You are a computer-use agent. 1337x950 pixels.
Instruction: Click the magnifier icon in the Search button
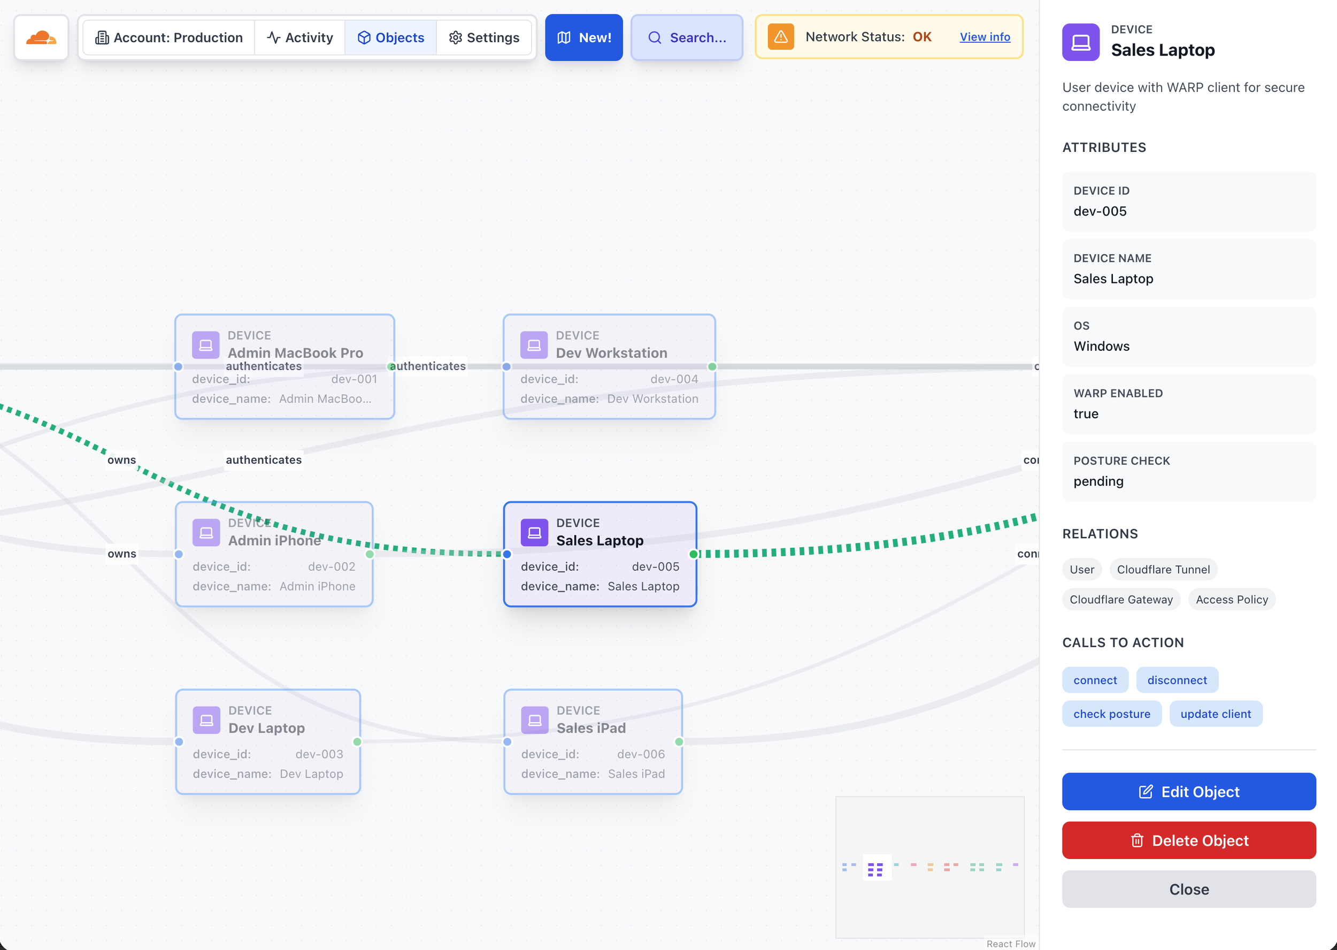[655, 37]
